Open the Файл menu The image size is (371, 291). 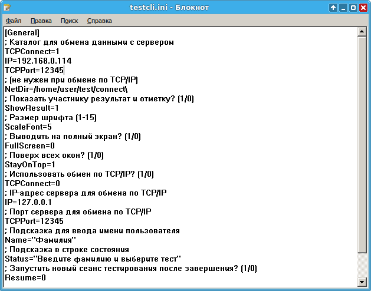tap(14, 21)
